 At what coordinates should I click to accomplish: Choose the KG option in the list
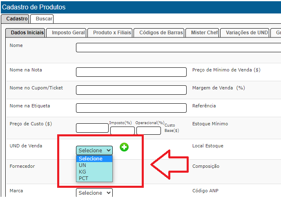[x=94, y=171]
